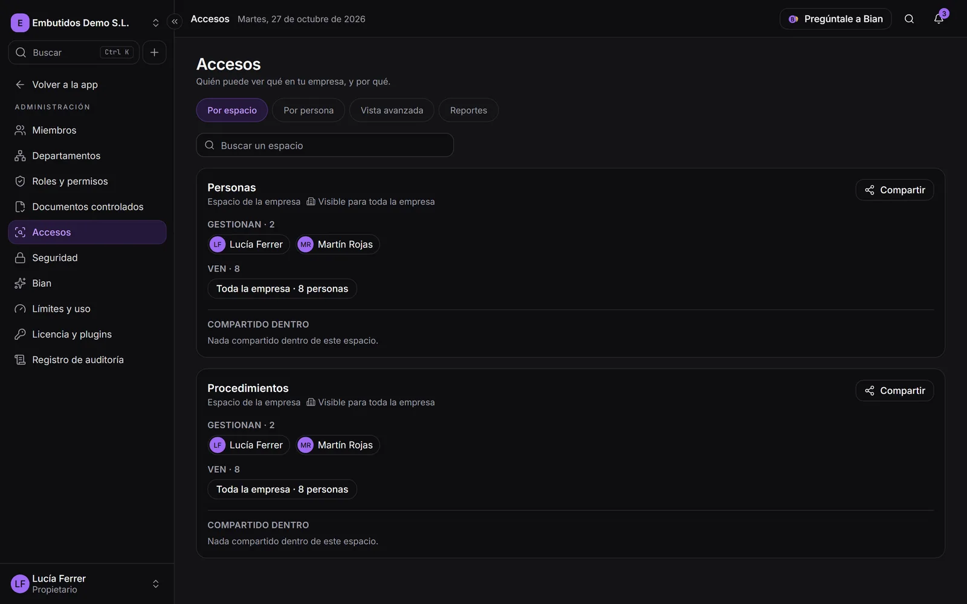967x604 pixels.
Task: Select the Lucía Ferrer chip under Procedimientos
Action: click(249, 445)
